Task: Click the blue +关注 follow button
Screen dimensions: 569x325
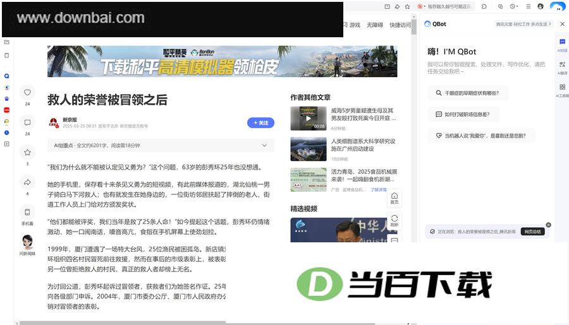Action: 260,123
